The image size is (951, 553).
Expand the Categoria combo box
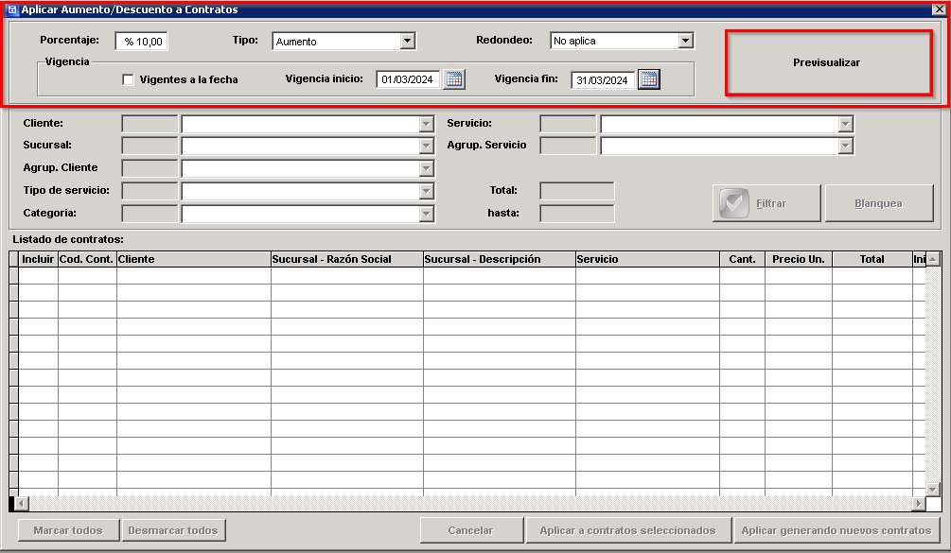[427, 214]
